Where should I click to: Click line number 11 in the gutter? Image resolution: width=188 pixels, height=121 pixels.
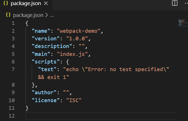click(12, 108)
